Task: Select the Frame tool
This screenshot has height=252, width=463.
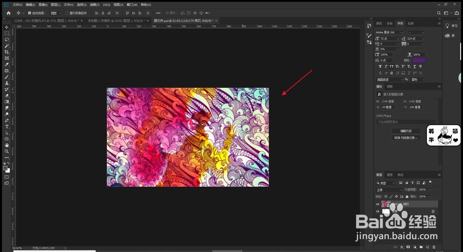Action: (x=6, y=58)
